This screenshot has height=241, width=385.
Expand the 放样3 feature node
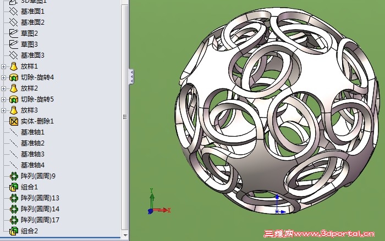(x=3, y=110)
